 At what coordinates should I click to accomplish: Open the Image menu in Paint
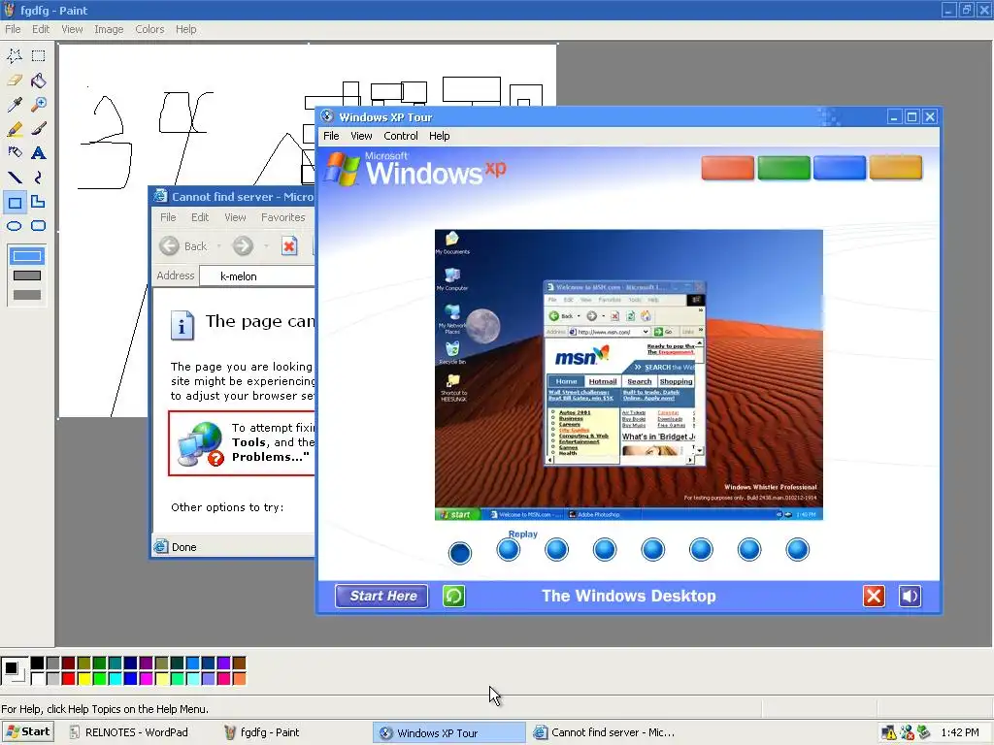point(109,29)
